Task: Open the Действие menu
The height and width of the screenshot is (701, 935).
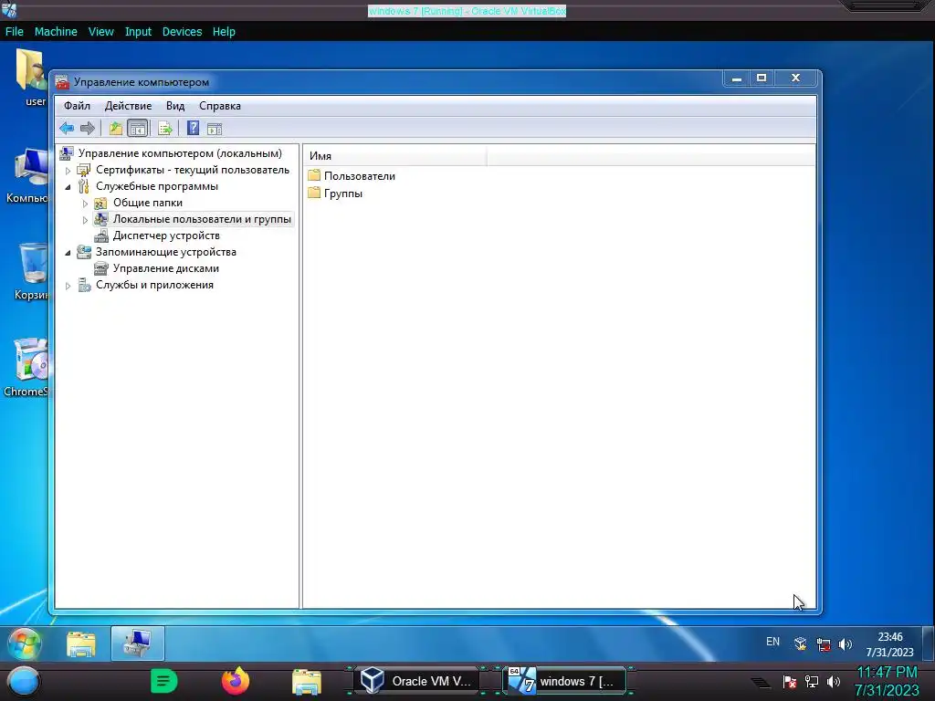Action: click(128, 106)
